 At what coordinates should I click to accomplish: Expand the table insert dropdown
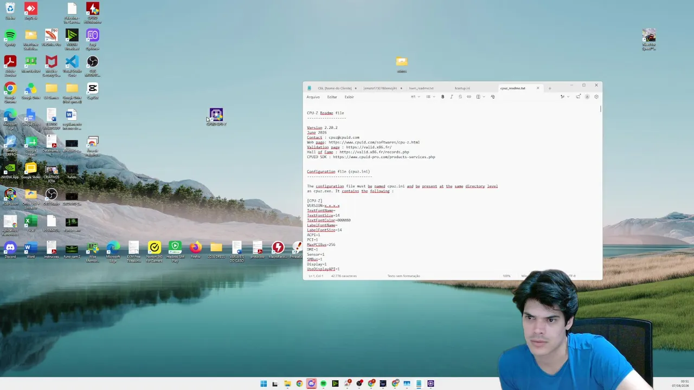[x=480, y=97]
